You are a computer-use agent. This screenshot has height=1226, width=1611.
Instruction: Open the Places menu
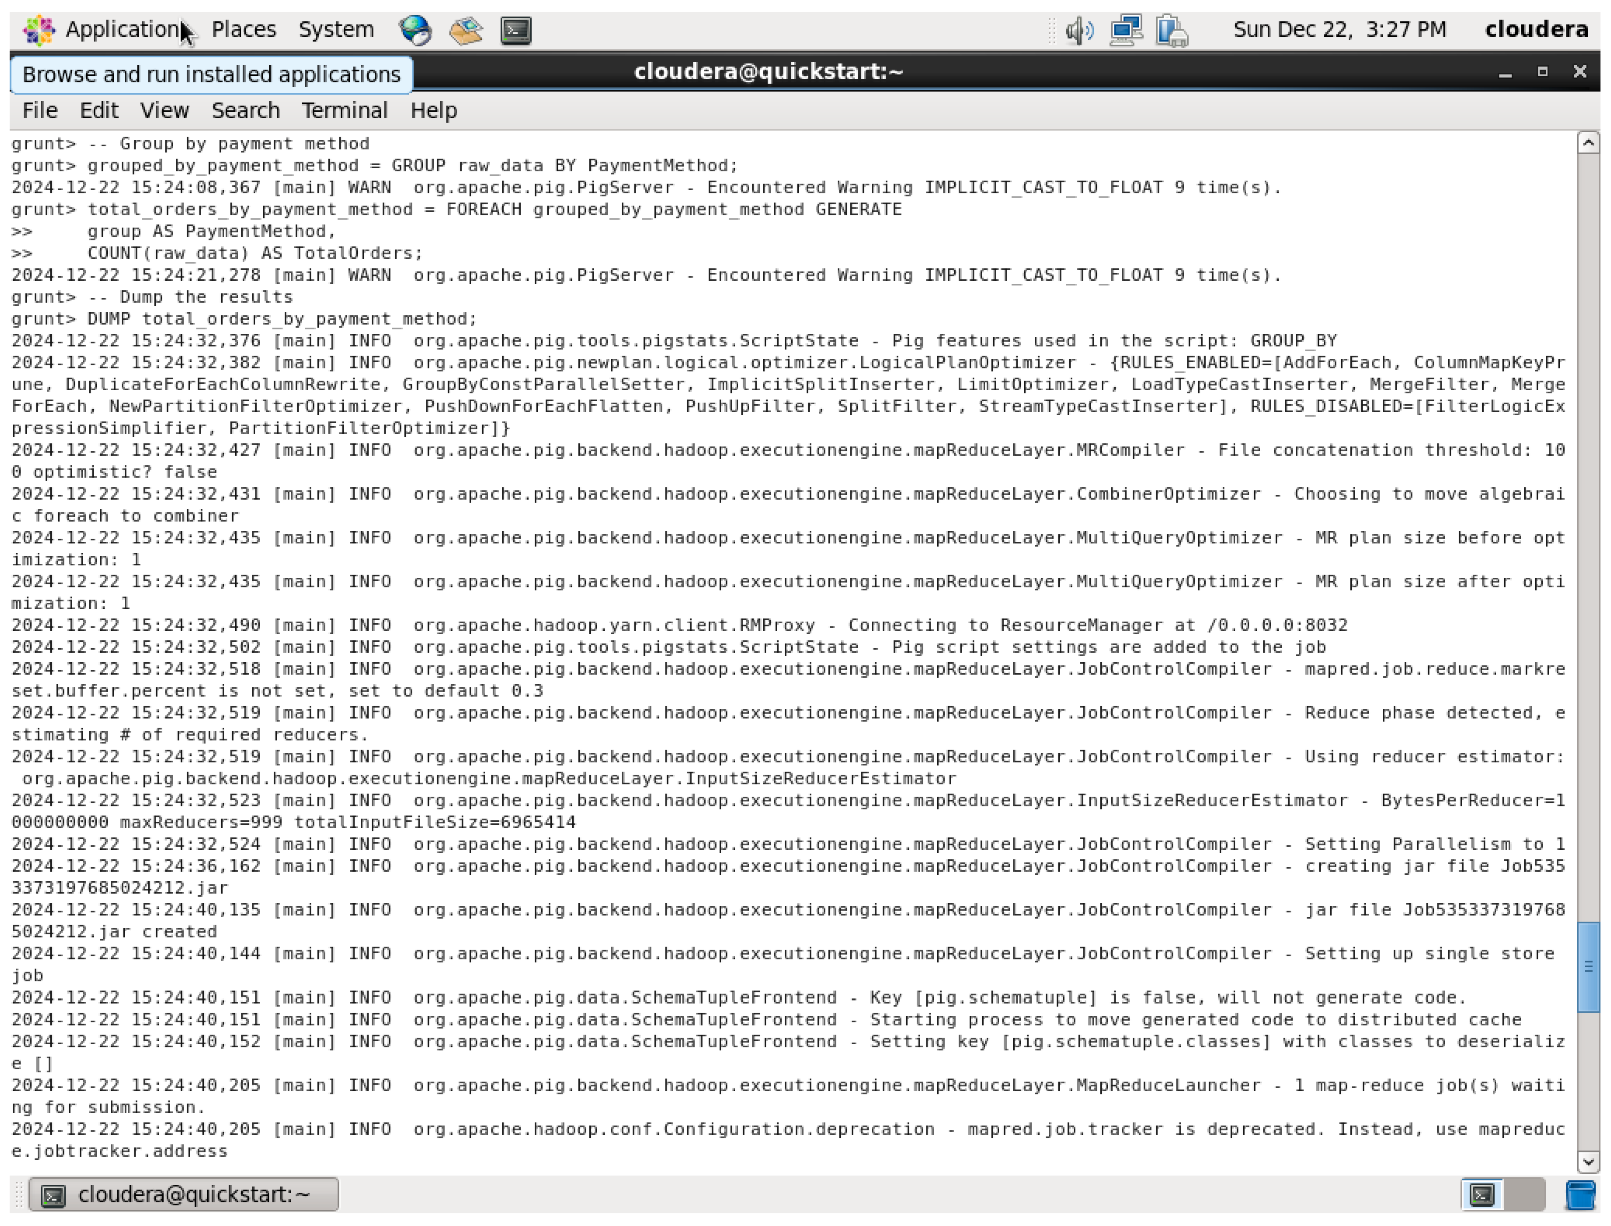[244, 29]
